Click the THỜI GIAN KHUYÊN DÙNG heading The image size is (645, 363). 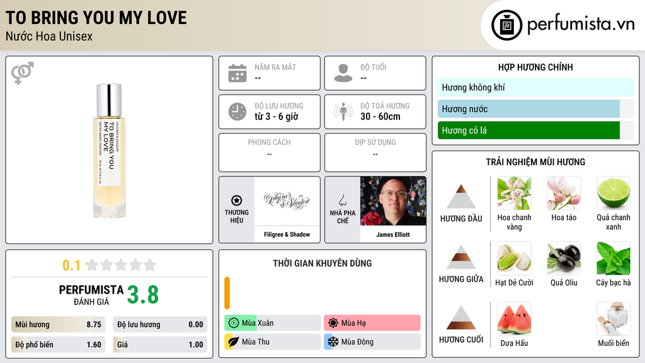322,263
